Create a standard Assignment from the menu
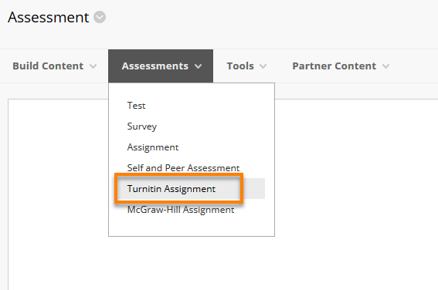The height and width of the screenshot is (290, 438). click(153, 147)
